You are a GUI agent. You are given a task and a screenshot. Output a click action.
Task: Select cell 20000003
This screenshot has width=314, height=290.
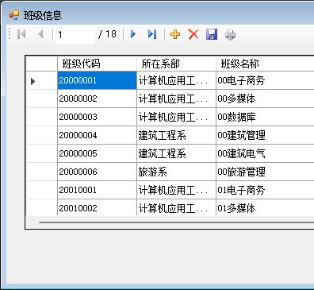pos(97,117)
